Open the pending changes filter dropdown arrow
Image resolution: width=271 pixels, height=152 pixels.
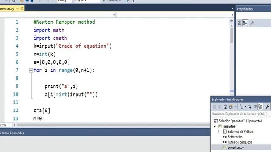pyautogui.click(x=246, y=107)
